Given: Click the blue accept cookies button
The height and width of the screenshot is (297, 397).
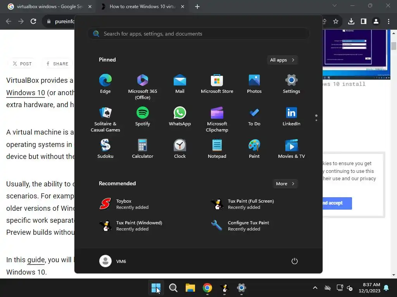Looking at the screenshot, I should (337, 203).
